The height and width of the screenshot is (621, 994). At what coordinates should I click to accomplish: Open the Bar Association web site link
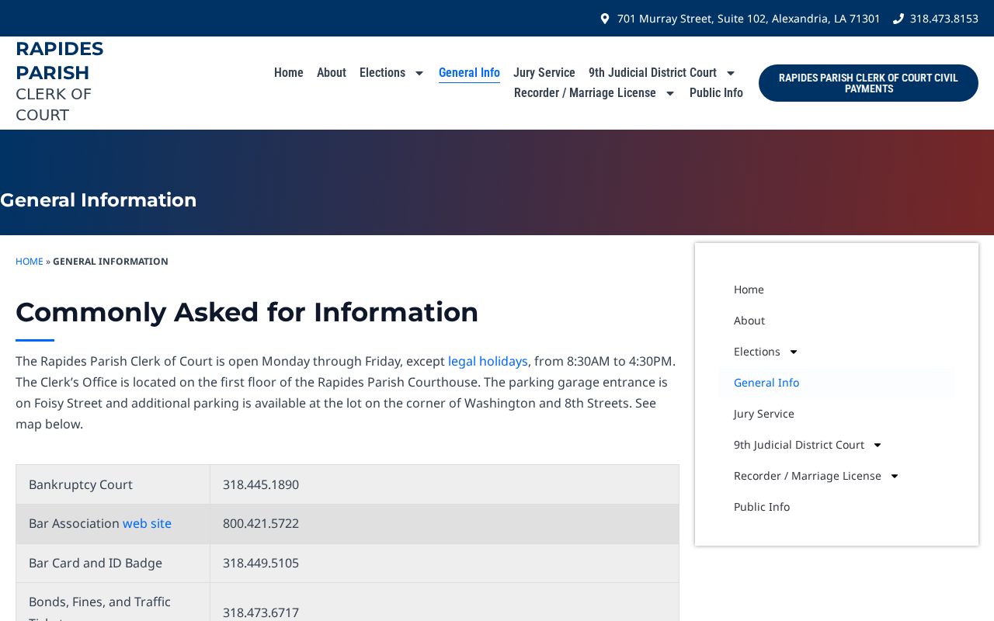[x=147, y=523]
